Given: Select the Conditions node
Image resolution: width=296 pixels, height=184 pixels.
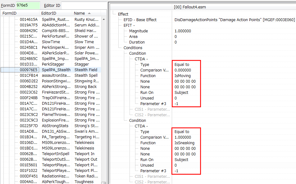Looking at the screenshot, I should [x=133, y=48].
